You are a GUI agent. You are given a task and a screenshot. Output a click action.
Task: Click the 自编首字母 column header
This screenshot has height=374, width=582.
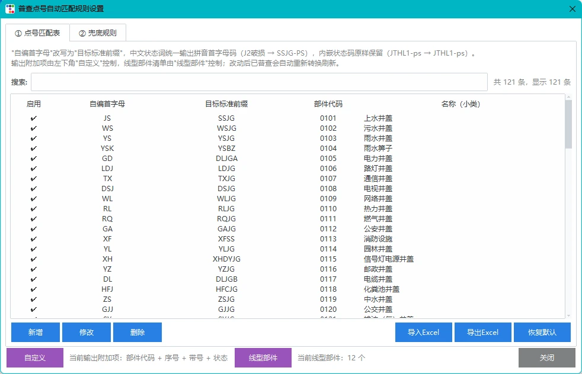click(107, 104)
